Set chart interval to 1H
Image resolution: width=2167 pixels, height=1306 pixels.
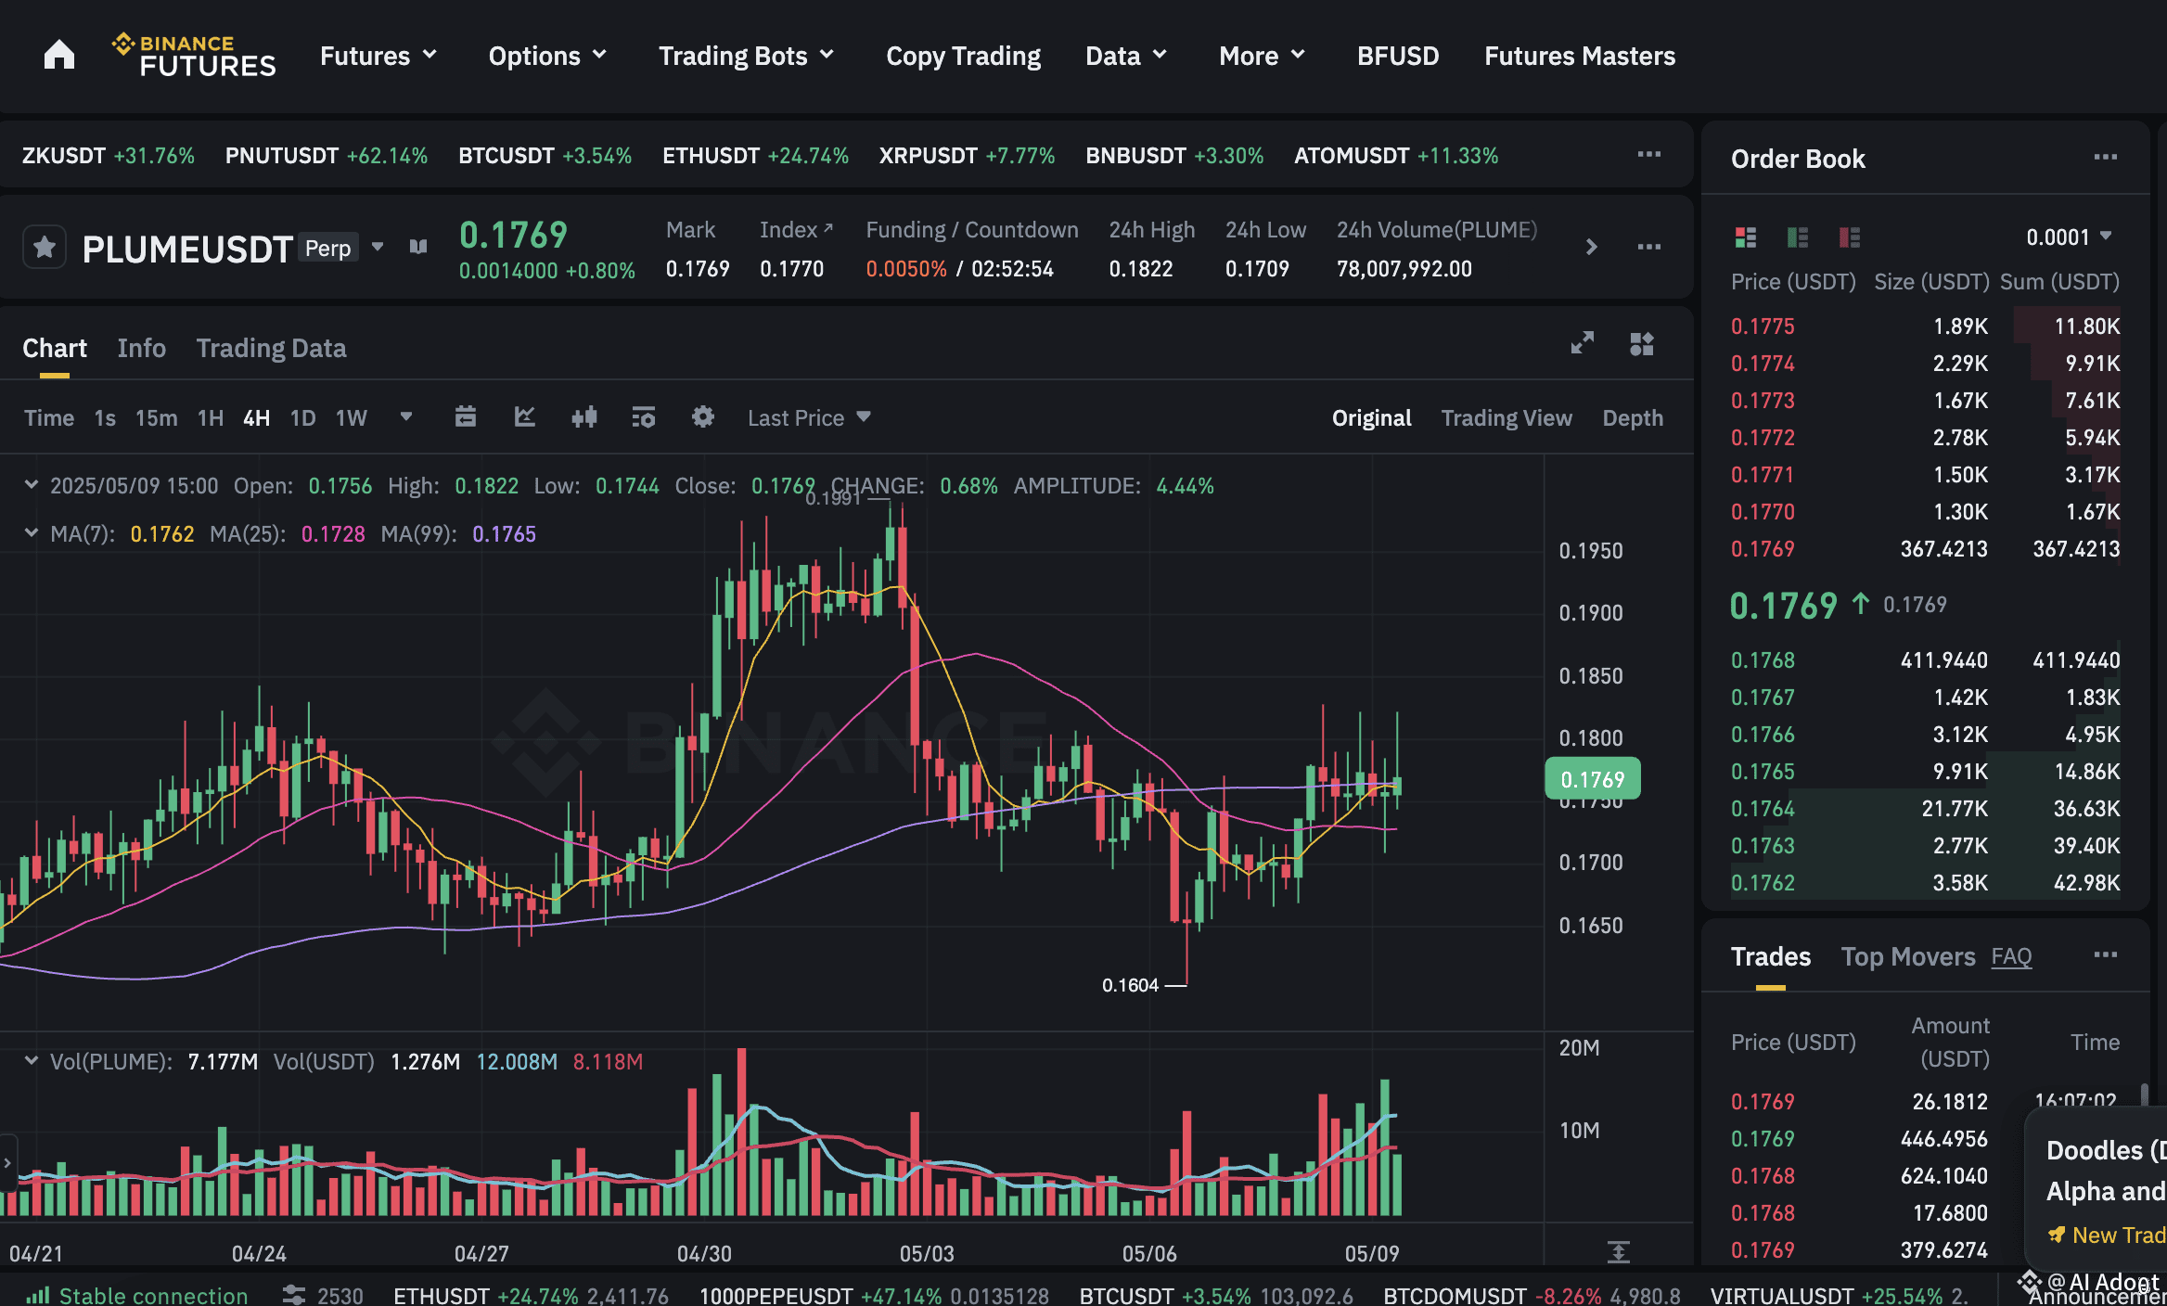[x=211, y=417]
